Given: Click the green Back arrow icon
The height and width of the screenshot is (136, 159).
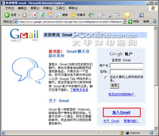Looking at the screenshot, I should point(7,15).
